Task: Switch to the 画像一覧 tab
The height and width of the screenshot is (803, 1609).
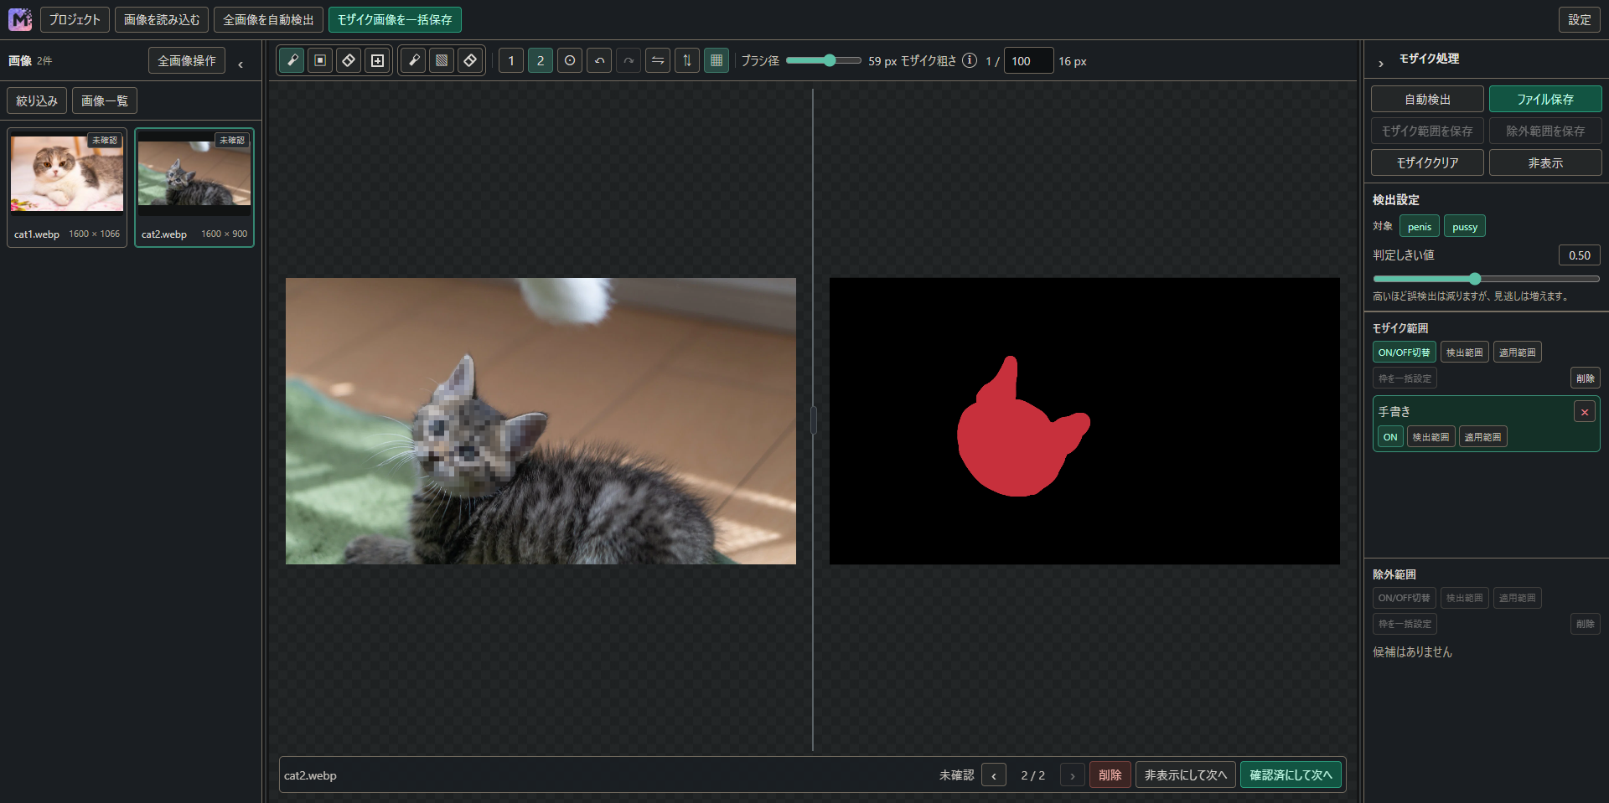Action: (105, 100)
